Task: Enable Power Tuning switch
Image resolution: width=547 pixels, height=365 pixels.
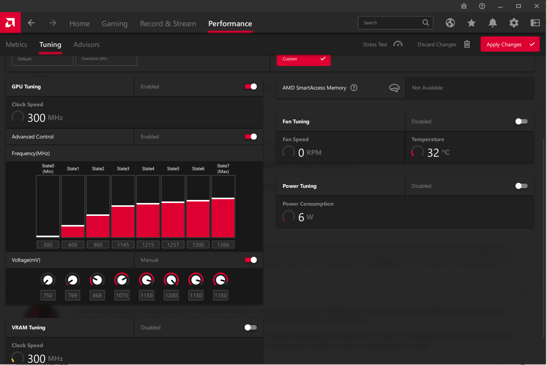Action: pyautogui.click(x=522, y=186)
